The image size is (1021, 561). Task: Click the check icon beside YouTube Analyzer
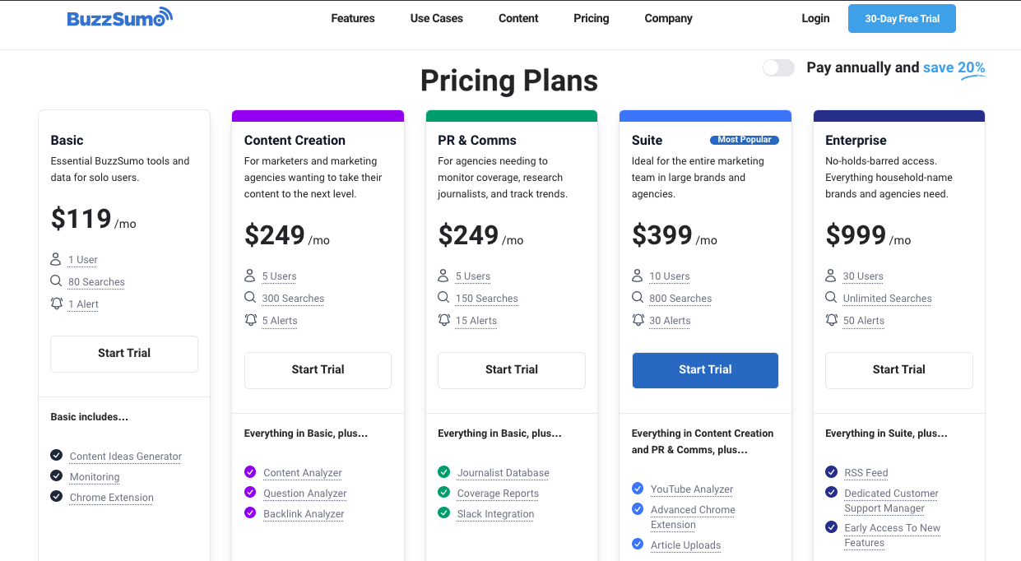(638, 489)
